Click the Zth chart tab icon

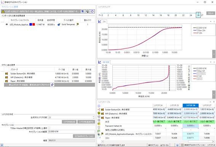[x=99, y=21]
